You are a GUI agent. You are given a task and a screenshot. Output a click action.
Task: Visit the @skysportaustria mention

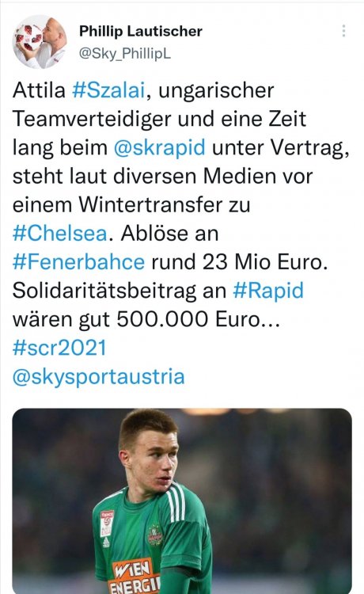coord(99,376)
